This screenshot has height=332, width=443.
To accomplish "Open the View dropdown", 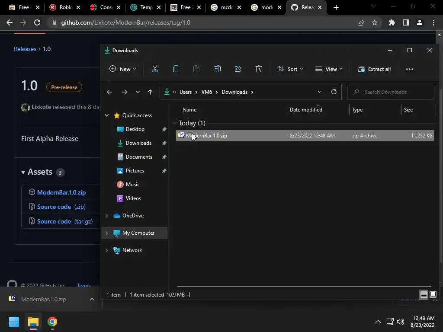I will pyautogui.click(x=329, y=69).
